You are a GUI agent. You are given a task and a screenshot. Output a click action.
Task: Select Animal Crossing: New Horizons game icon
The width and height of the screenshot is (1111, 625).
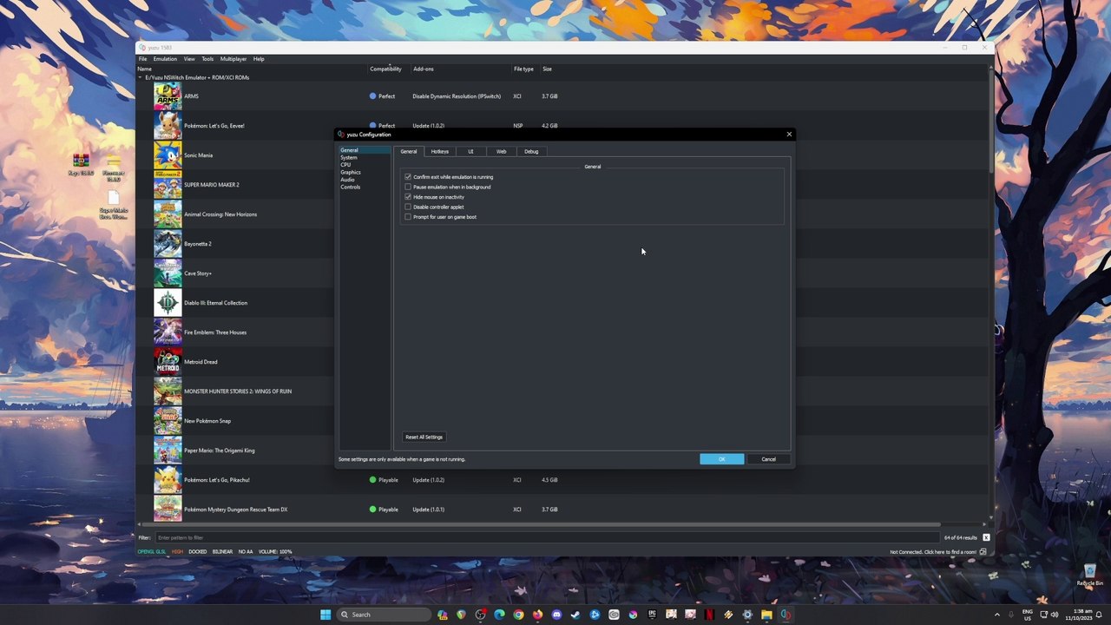[168, 214]
